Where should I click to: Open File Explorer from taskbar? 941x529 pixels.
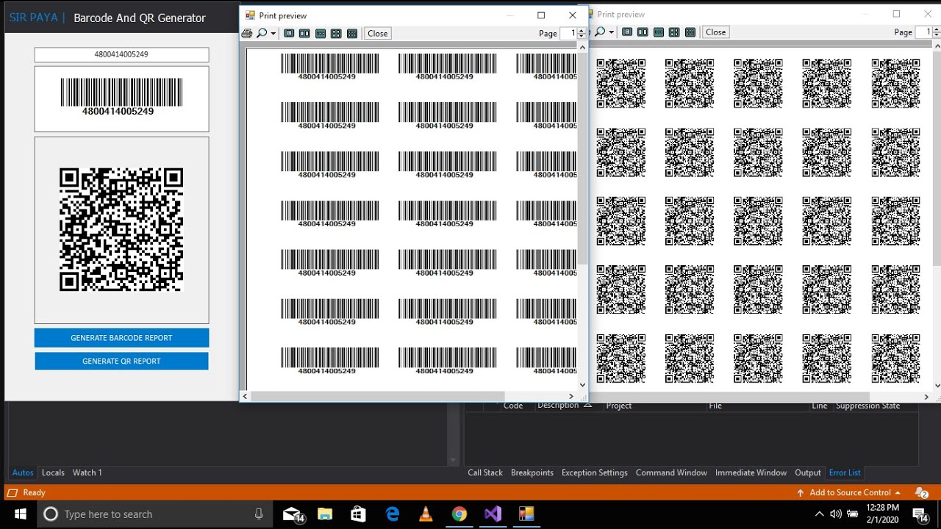325,514
